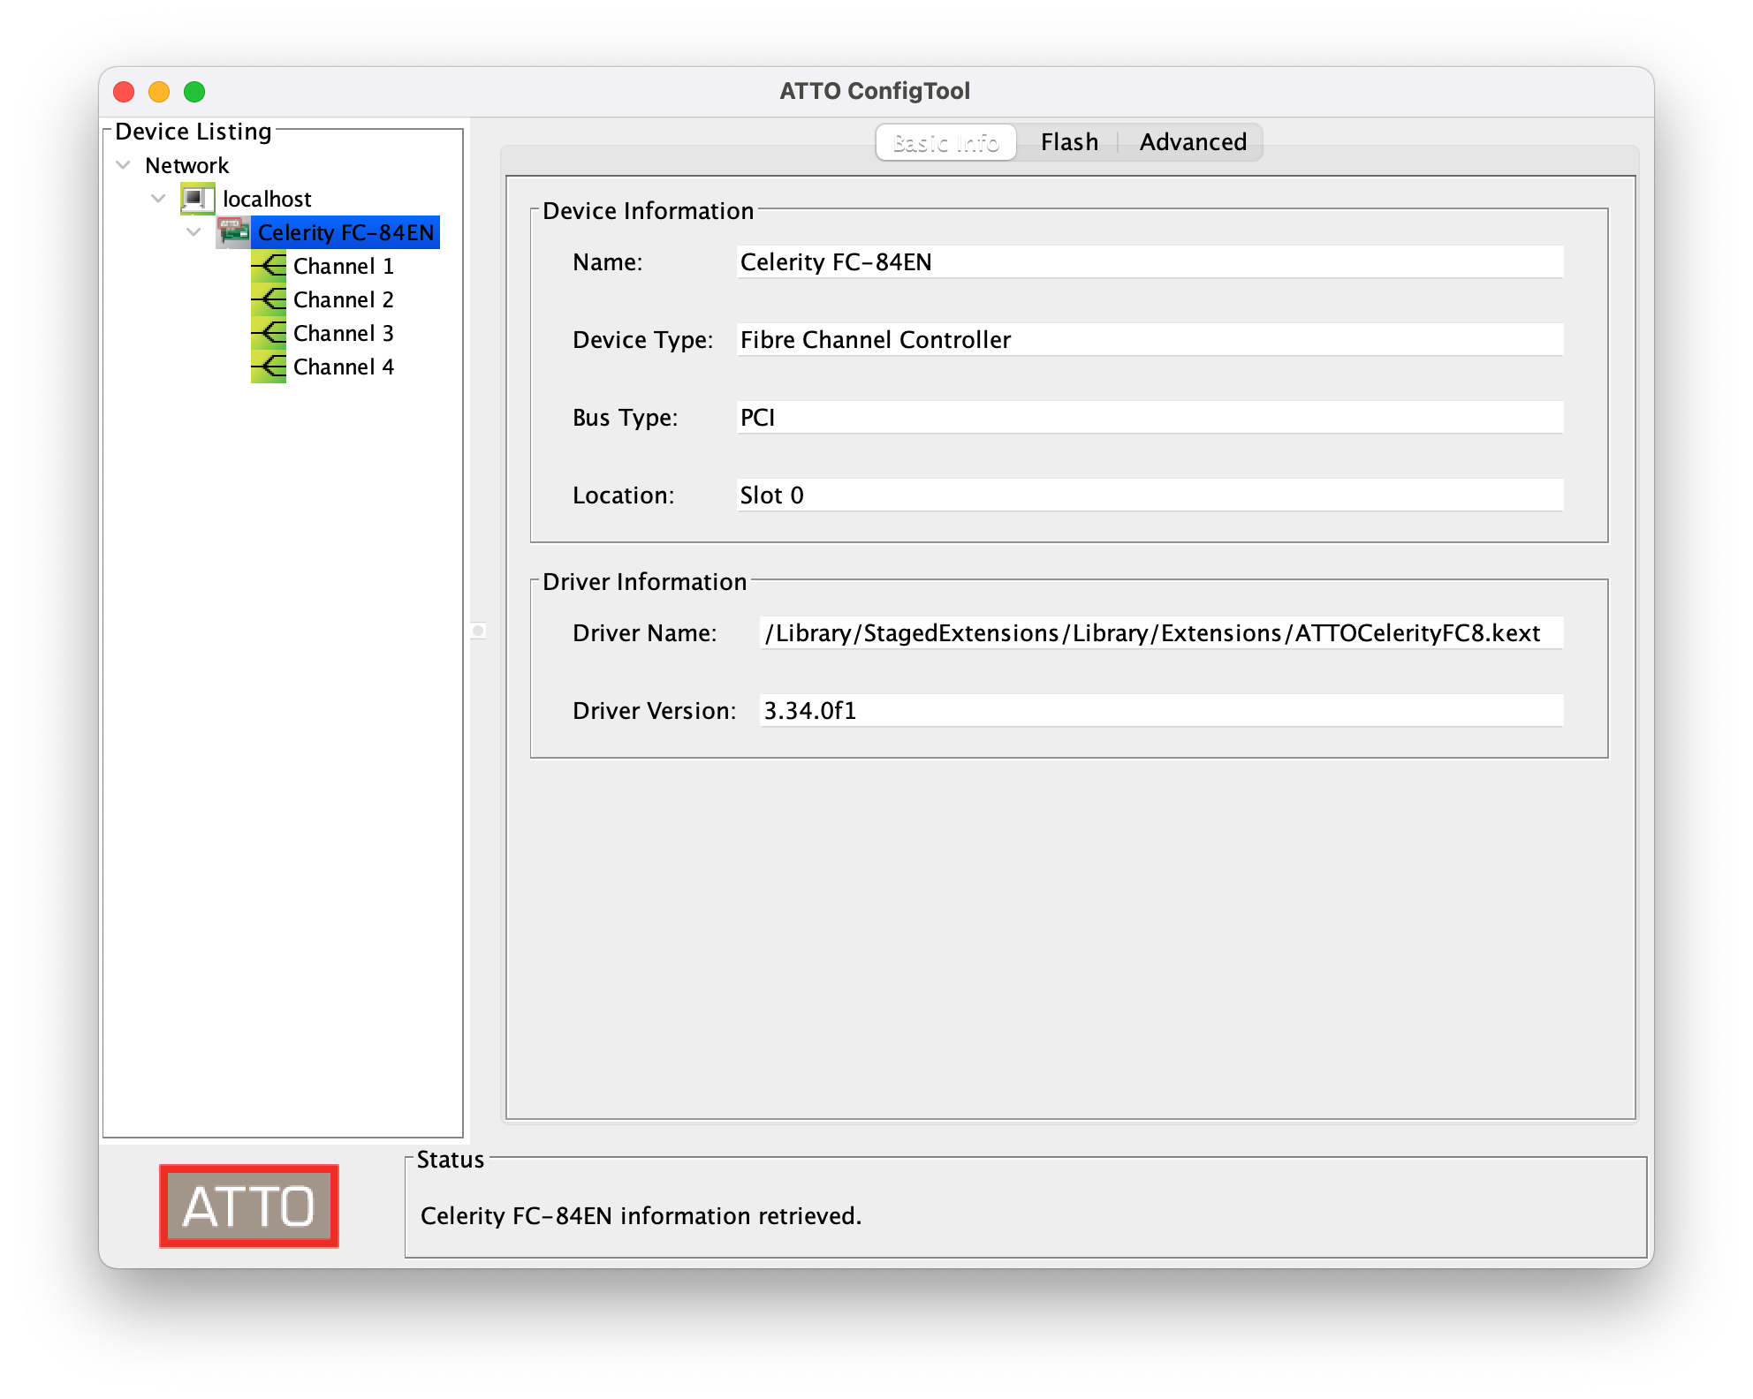1753x1399 pixels.
Task: Click the Channel 1 port icon
Action: (x=269, y=266)
